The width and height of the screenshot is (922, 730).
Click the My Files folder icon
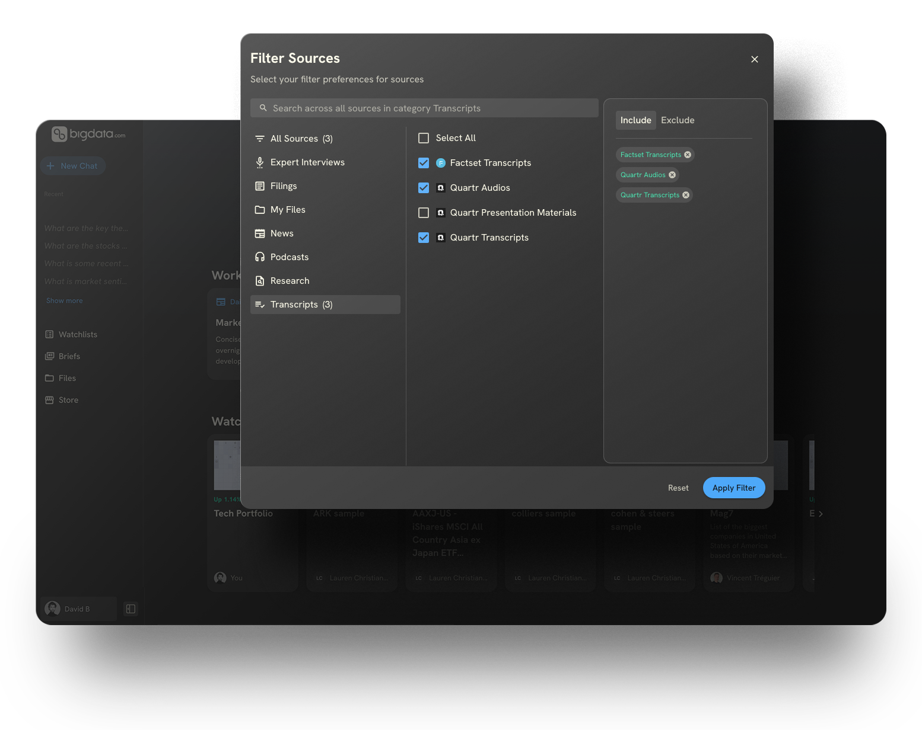click(260, 210)
